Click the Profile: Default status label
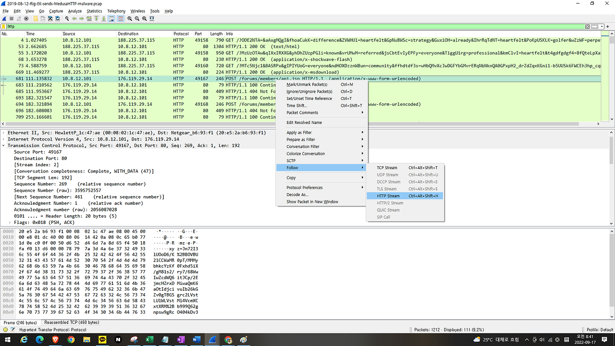The height and width of the screenshot is (346, 615). pyautogui.click(x=600, y=330)
